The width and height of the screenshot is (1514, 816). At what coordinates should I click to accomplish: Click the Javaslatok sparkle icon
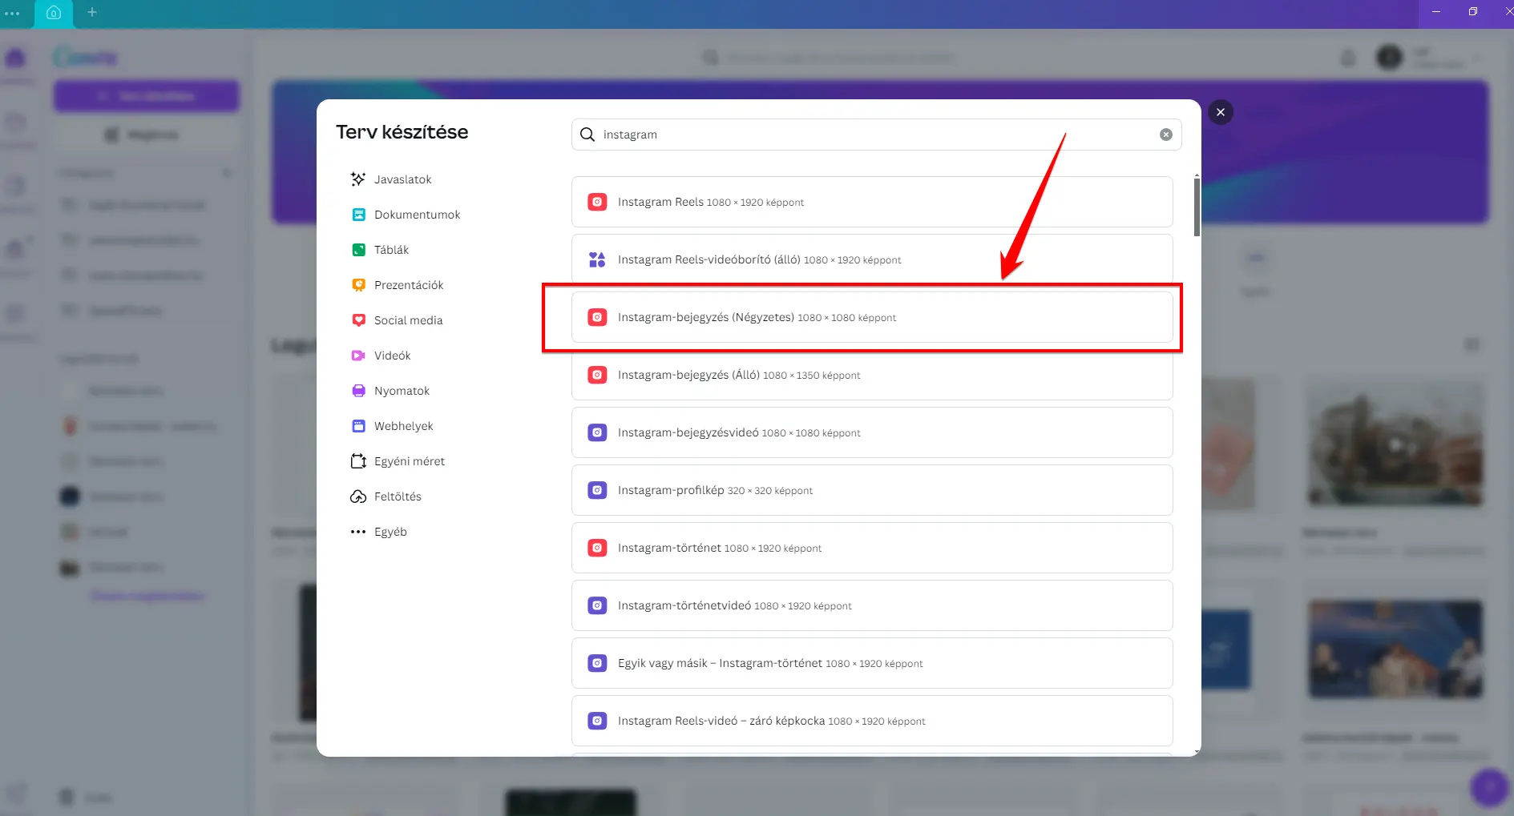(358, 179)
